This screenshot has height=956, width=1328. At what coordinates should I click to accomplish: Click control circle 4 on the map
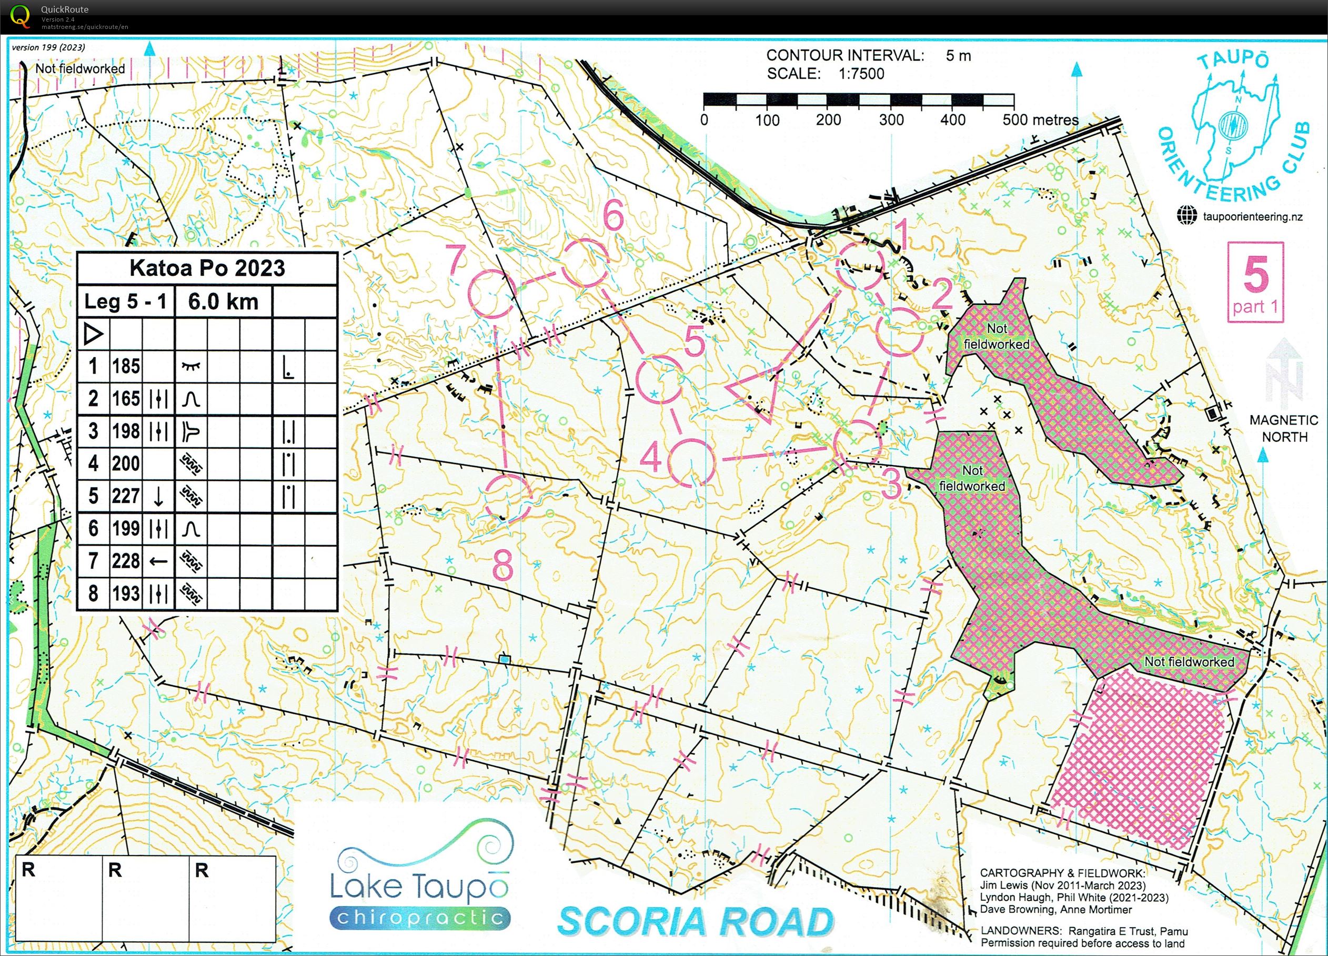691,463
